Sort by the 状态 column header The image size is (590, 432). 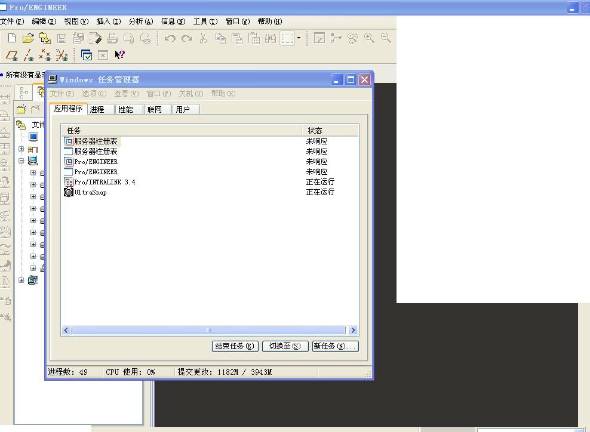coord(330,131)
